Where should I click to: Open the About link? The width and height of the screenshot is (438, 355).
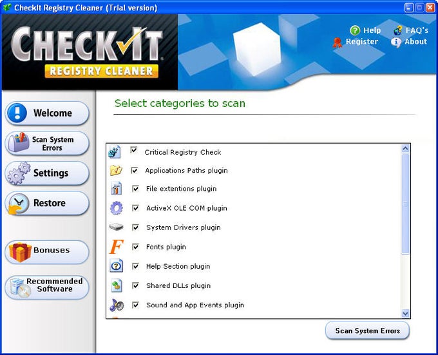click(415, 41)
